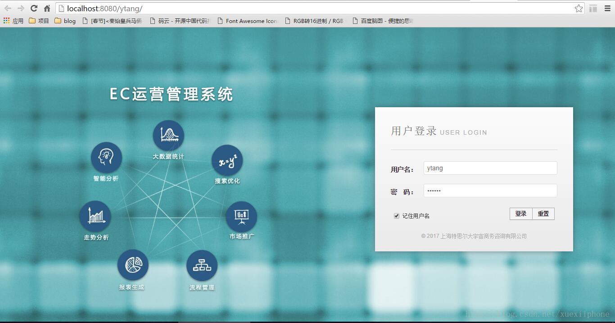
Task: Click the EC运营管理系统 title
Action: tap(171, 94)
